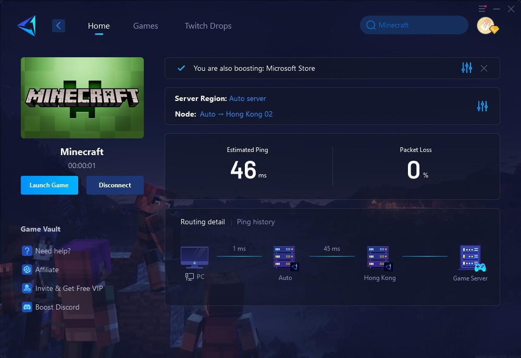The height and width of the screenshot is (358, 521).
Task: Click the invite person icon
Action: (x=27, y=288)
